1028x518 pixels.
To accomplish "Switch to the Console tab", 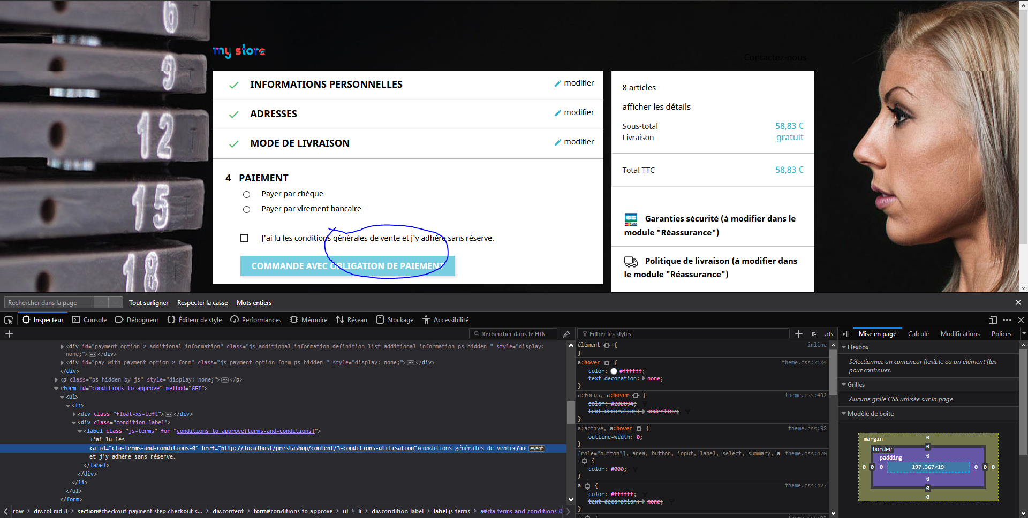I will click(x=89, y=320).
